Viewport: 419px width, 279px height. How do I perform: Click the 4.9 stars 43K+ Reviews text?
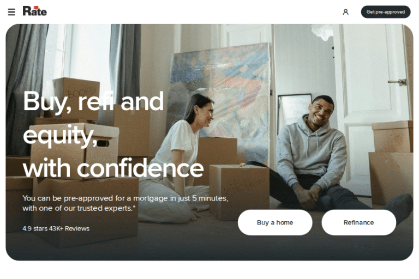[56, 228]
